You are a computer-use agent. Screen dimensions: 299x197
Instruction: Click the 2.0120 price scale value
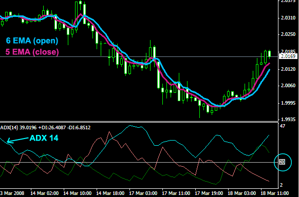pos(288,69)
